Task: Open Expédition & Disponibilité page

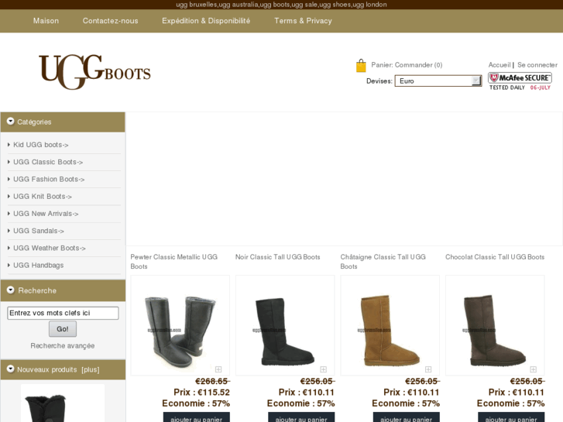Action: 206,21
